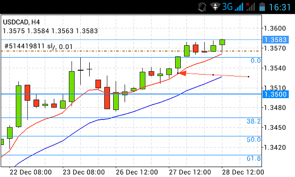
Task: Tap the 16:31 clock
Action: point(280,7)
